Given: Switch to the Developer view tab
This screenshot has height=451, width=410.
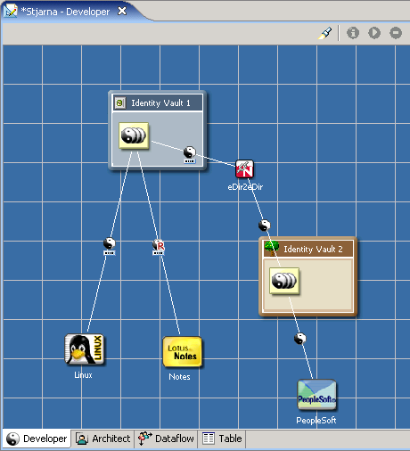Looking at the screenshot, I should tap(37, 439).
